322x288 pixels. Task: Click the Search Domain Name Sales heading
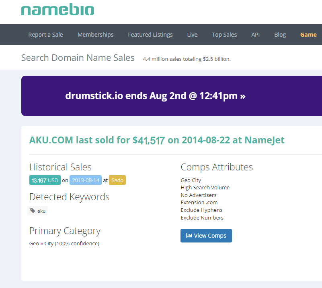pos(78,58)
